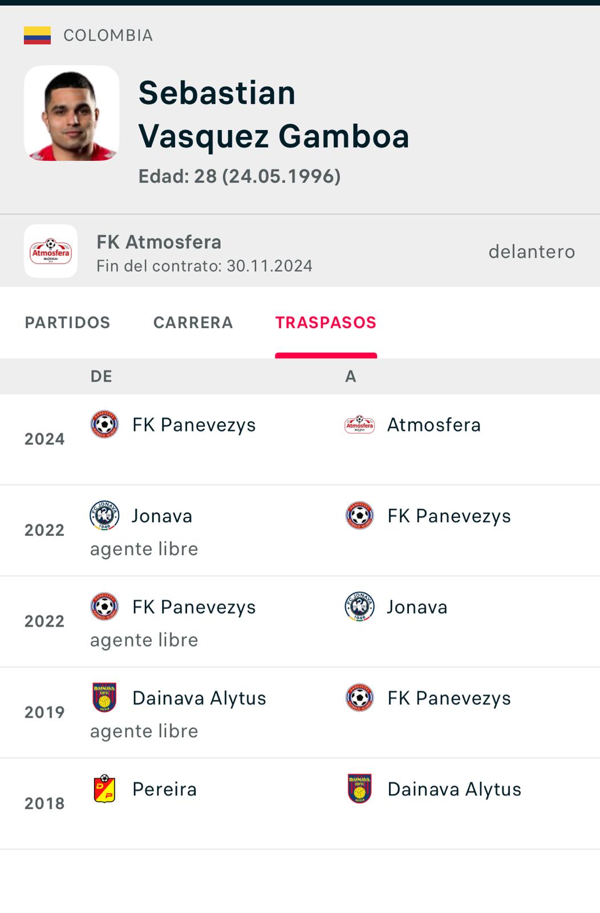Open the FK Atmosfera club logo
600x913 pixels.
pyautogui.click(x=51, y=251)
